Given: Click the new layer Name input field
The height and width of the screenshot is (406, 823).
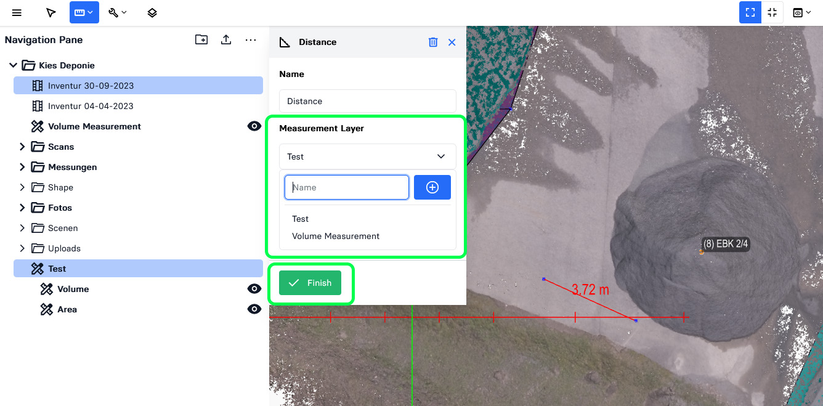Looking at the screenshot, I should click(x=347, y=187).
